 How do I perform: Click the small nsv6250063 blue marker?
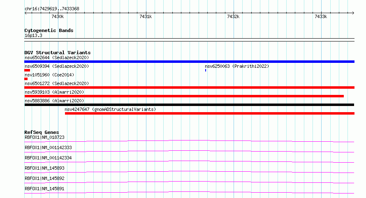206,70
